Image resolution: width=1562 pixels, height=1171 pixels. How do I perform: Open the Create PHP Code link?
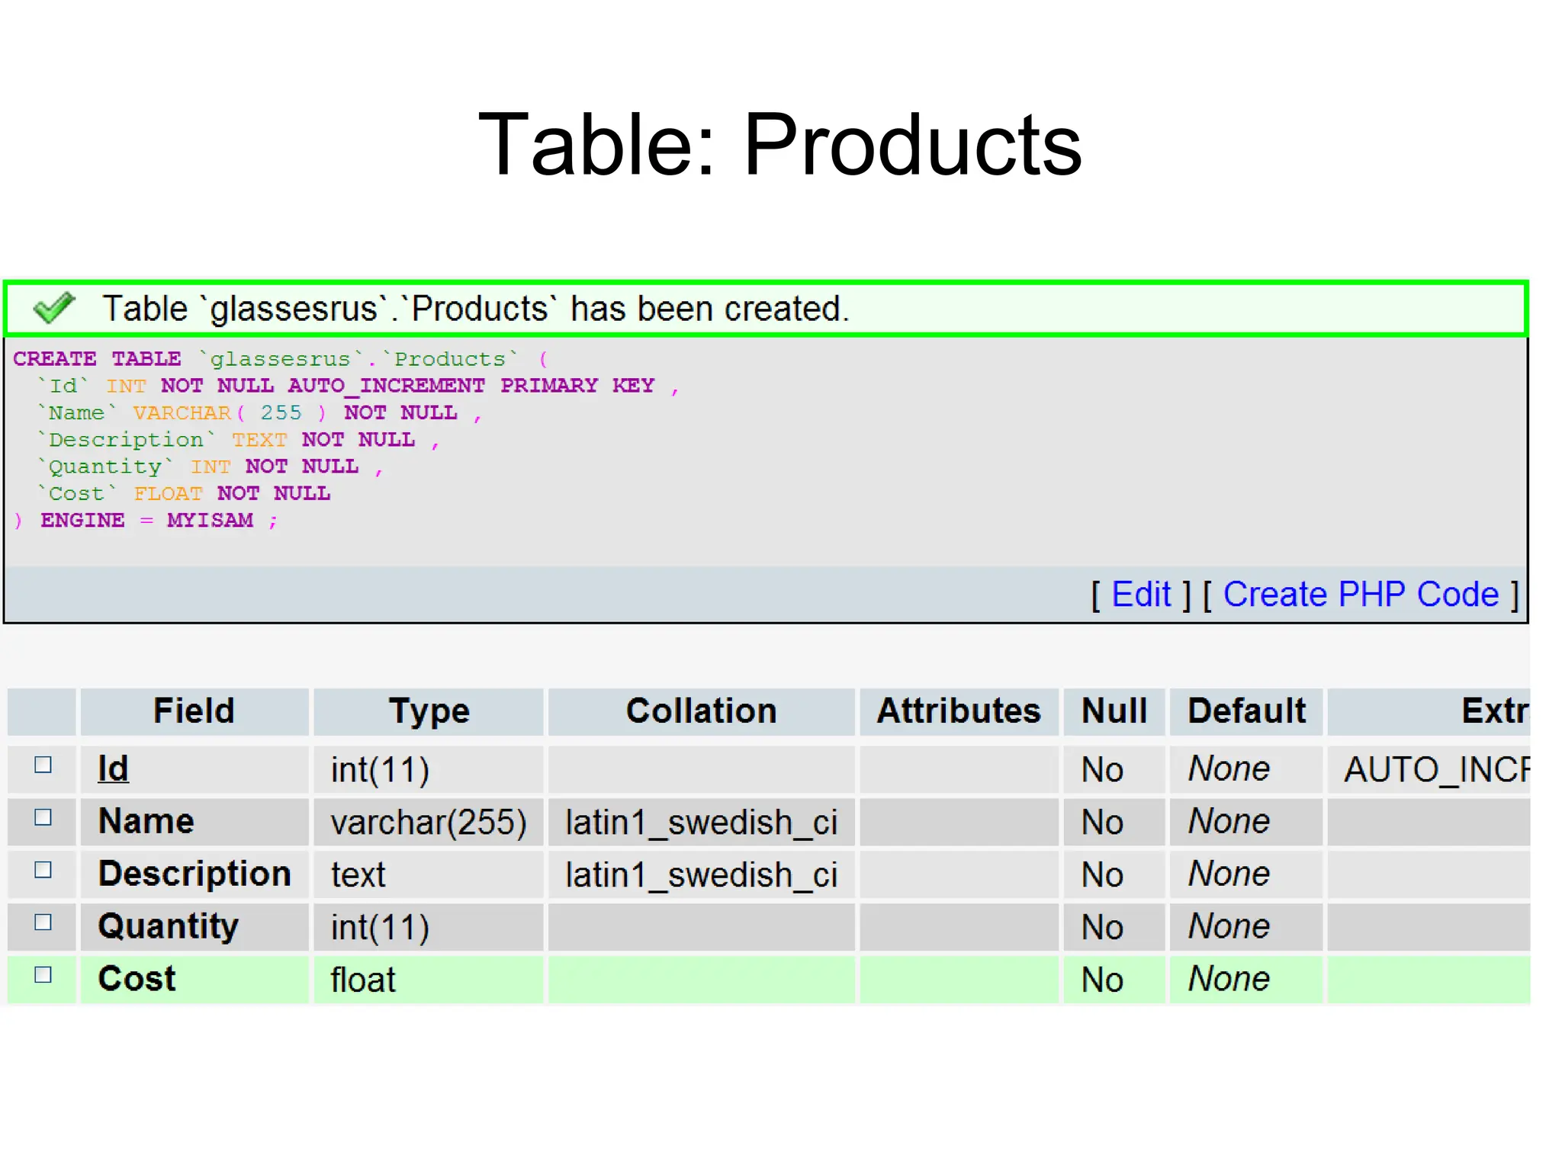[x=1361, y=594]
